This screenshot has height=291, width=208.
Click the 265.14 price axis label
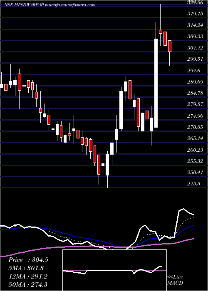195,138
